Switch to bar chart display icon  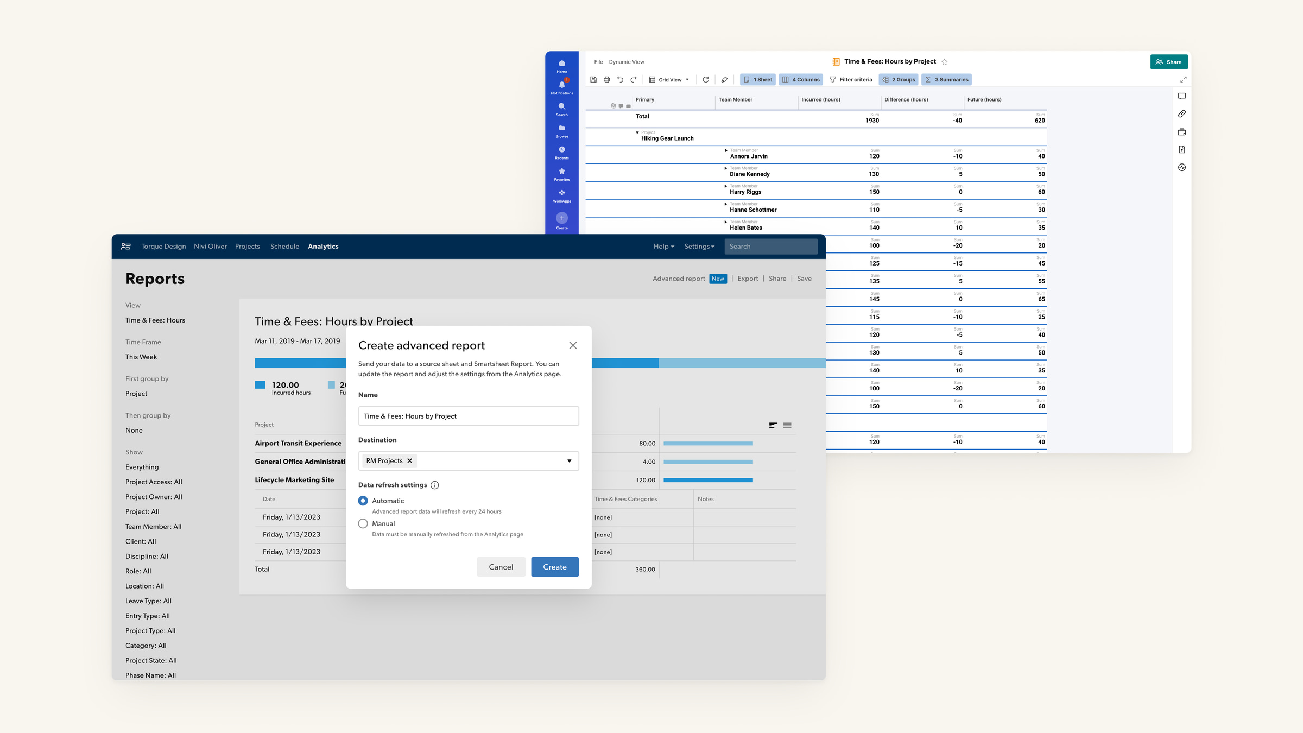tap(773, 426)
